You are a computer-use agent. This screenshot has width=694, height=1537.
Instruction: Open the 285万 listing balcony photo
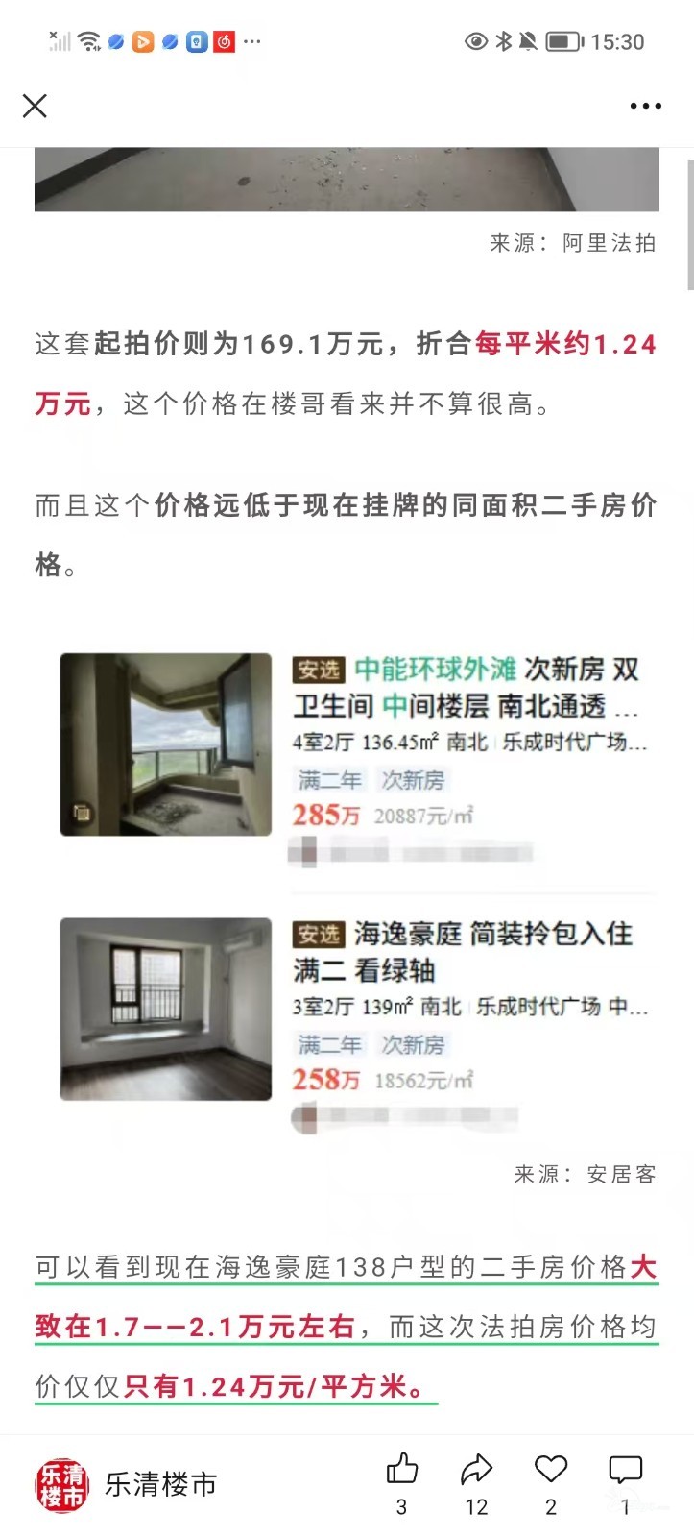pyautogui.click(x=166, y=744)
